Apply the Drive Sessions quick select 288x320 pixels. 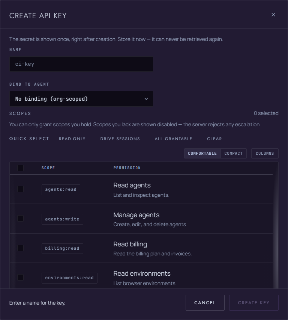coord(120,139)
